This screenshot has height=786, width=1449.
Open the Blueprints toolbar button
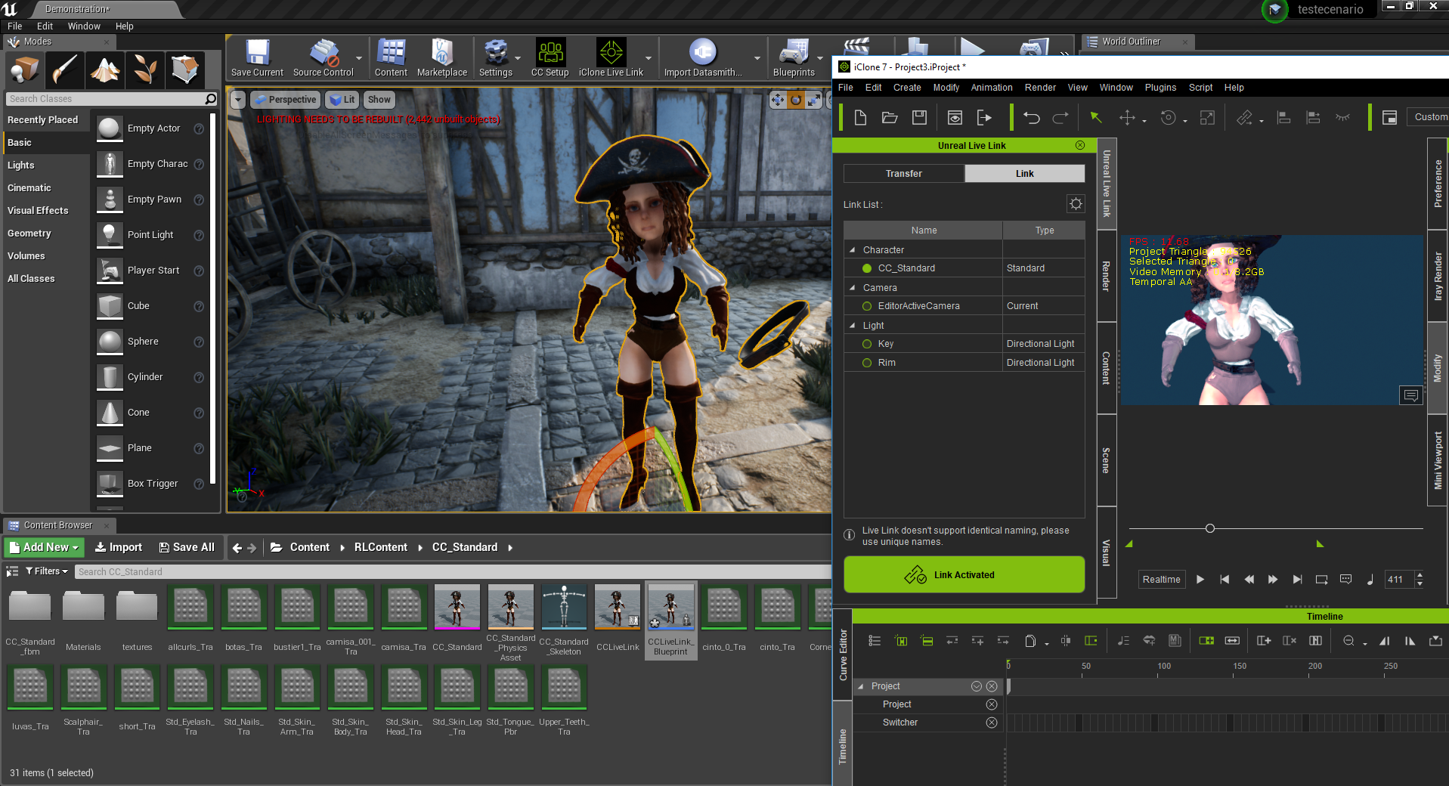coord(794,57)
